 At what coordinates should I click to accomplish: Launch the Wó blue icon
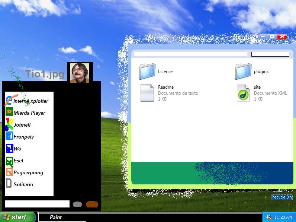click(x=9, y=148)
